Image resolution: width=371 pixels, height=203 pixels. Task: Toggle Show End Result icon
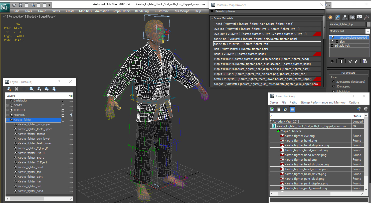(x=341, y=61)
